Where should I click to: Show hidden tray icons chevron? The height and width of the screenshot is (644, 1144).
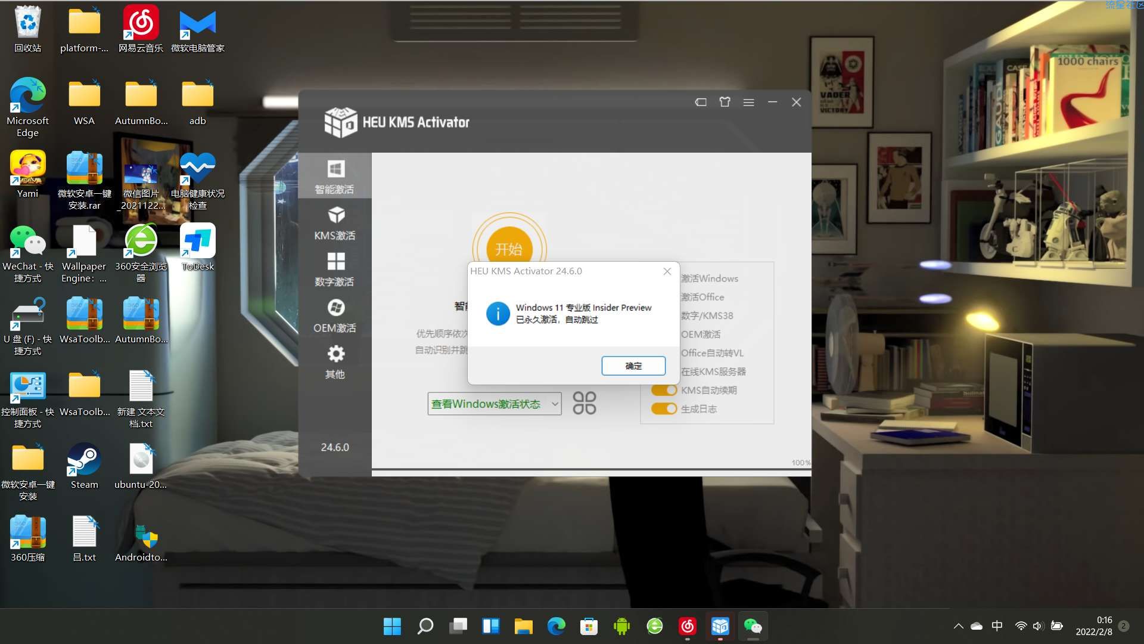point(958,626)
